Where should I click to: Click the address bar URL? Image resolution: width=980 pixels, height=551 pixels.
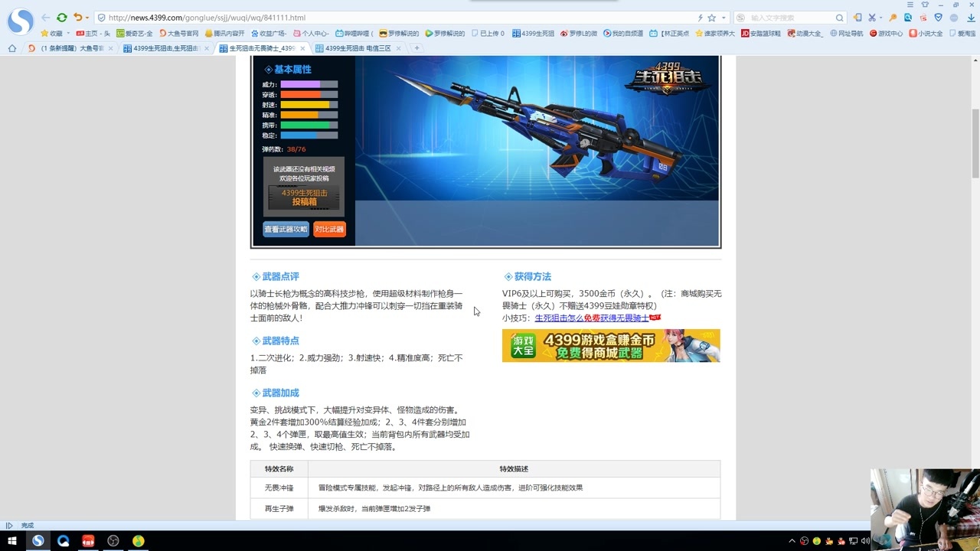coord(207,18)
